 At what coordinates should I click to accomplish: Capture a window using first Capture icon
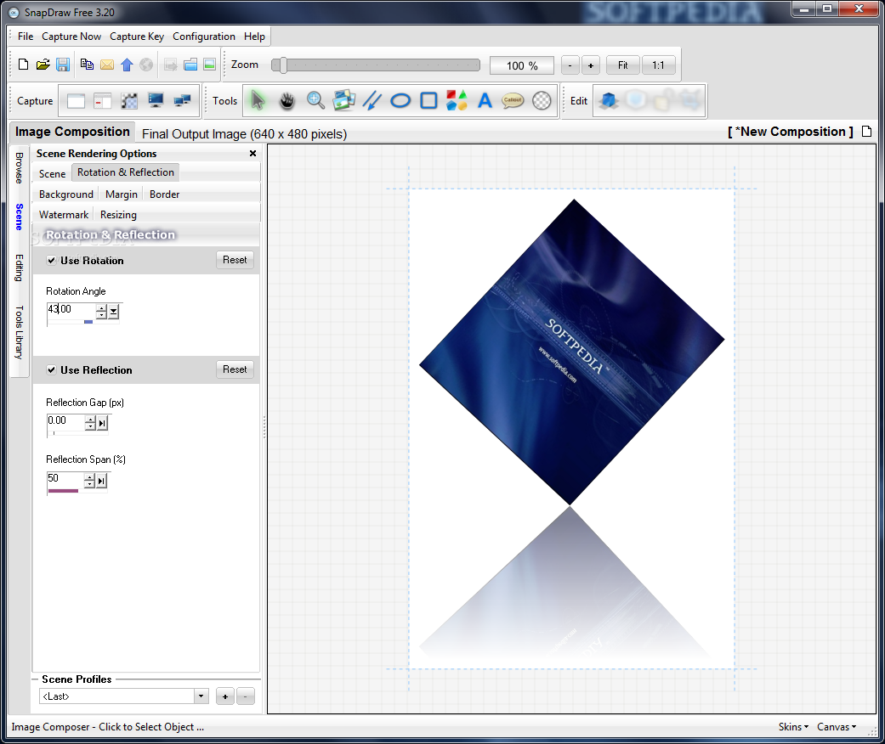(76, 101)
